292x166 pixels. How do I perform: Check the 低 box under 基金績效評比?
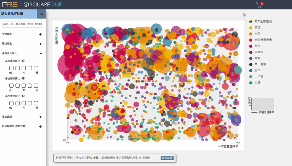pyautogui.click(x=11, y=86)
